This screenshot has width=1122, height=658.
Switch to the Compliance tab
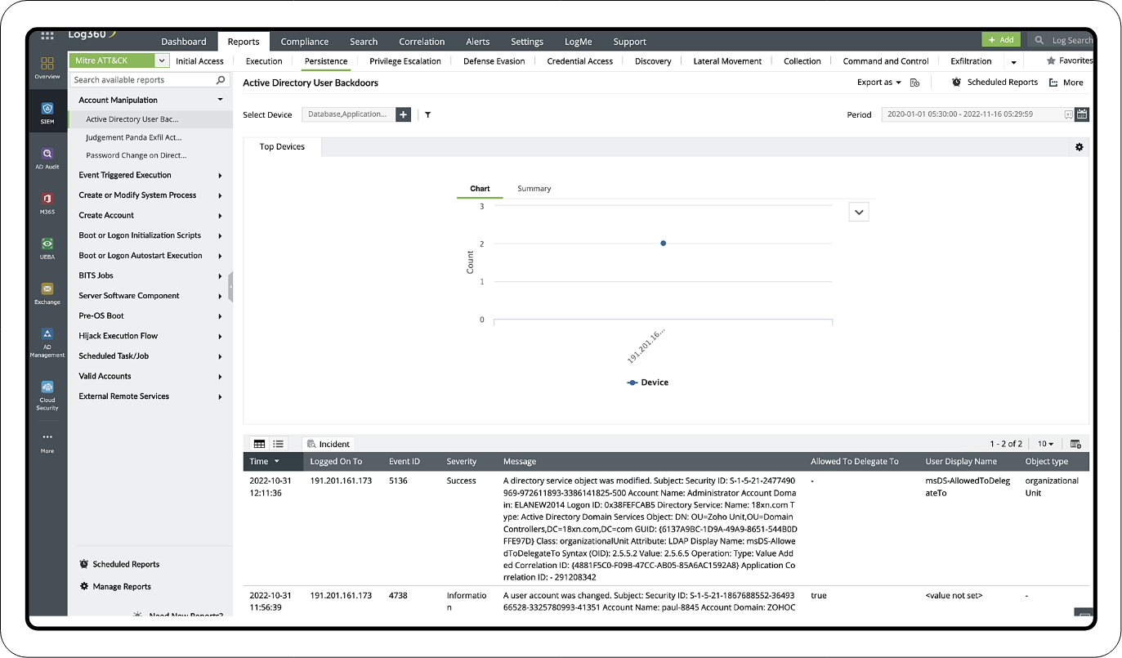tap(305, 42)
